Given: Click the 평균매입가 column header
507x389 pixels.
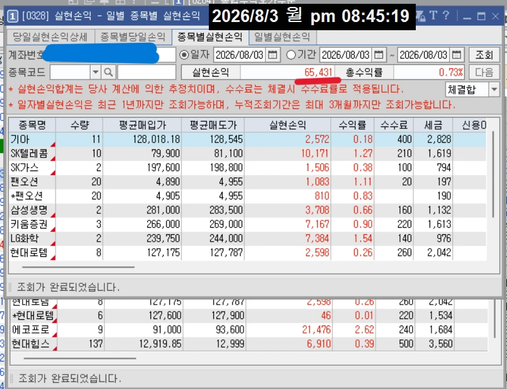Looking at the screenshot, I should coord(142,125).
